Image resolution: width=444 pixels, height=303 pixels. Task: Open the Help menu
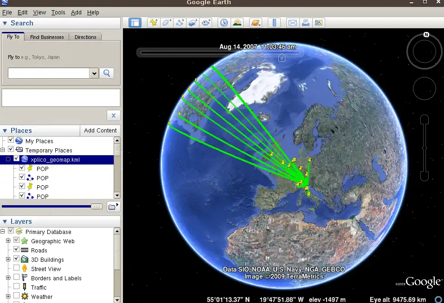pyautogui.click(x=93, y=13)
